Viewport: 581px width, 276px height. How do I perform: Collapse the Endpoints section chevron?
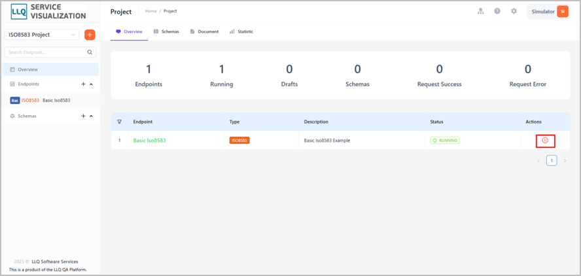pos(91,84)
